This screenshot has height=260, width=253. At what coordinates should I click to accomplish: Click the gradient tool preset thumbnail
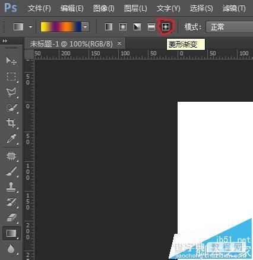click(18, 27)
